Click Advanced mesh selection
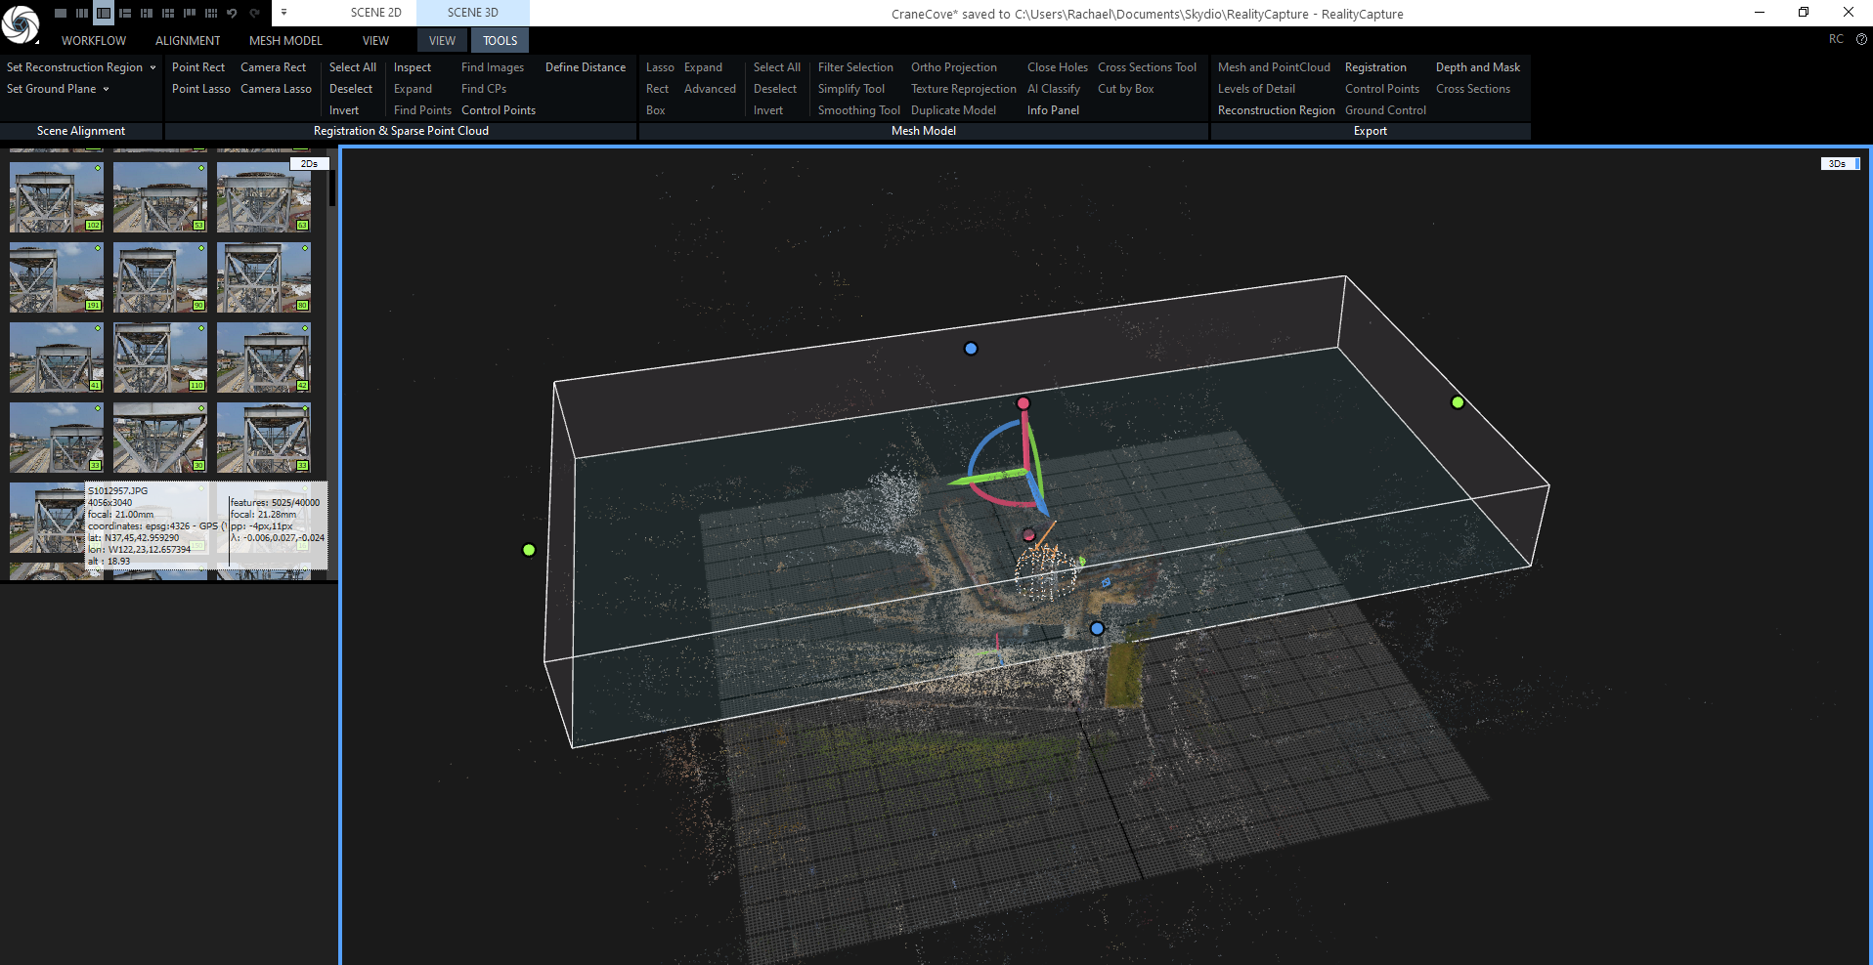The width and height of the screenshot is (1873, 965). coord(710,89)
